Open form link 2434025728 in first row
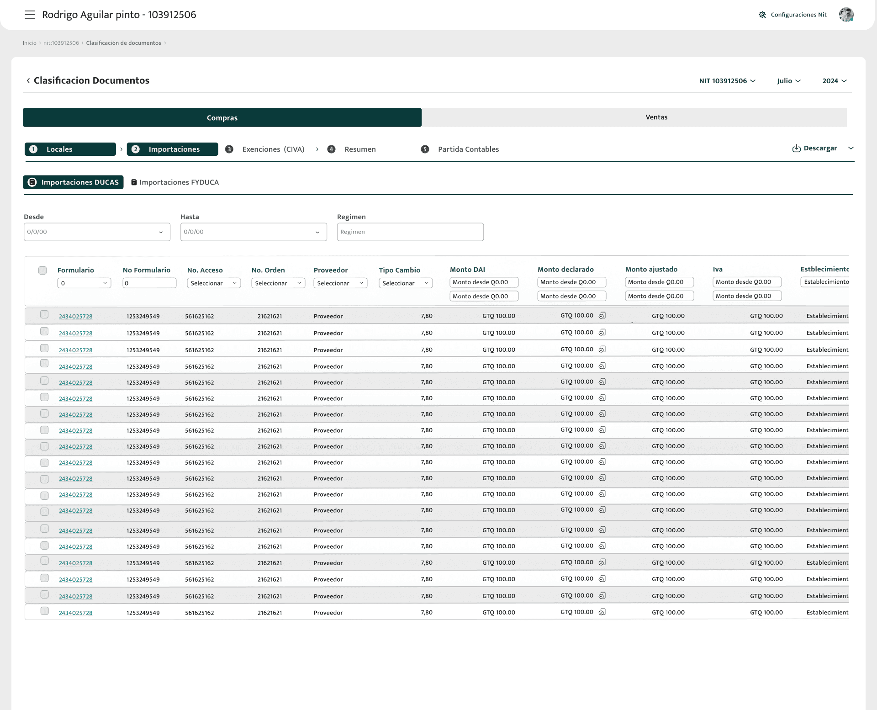Screen dimensions: 877x710 click(x=75, y=316)
